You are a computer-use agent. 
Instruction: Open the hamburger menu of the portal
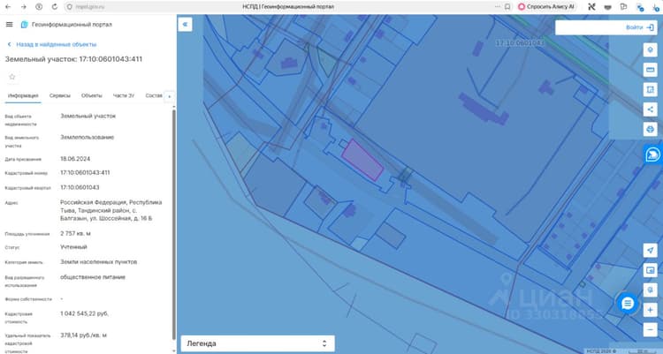10,25
